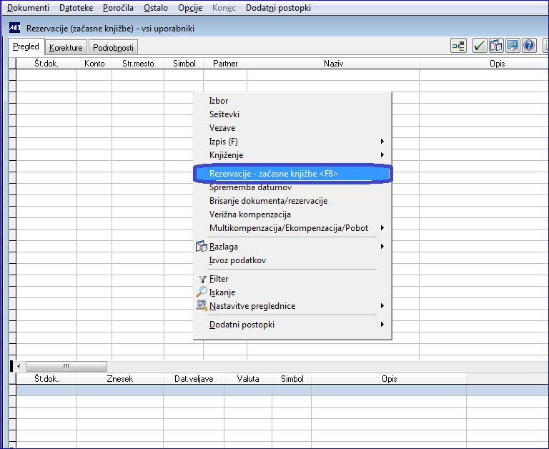Screen dimensions: 549x449
Task: Click the magnifying glass Iskanje icon
Action: [x=202, y=292]
